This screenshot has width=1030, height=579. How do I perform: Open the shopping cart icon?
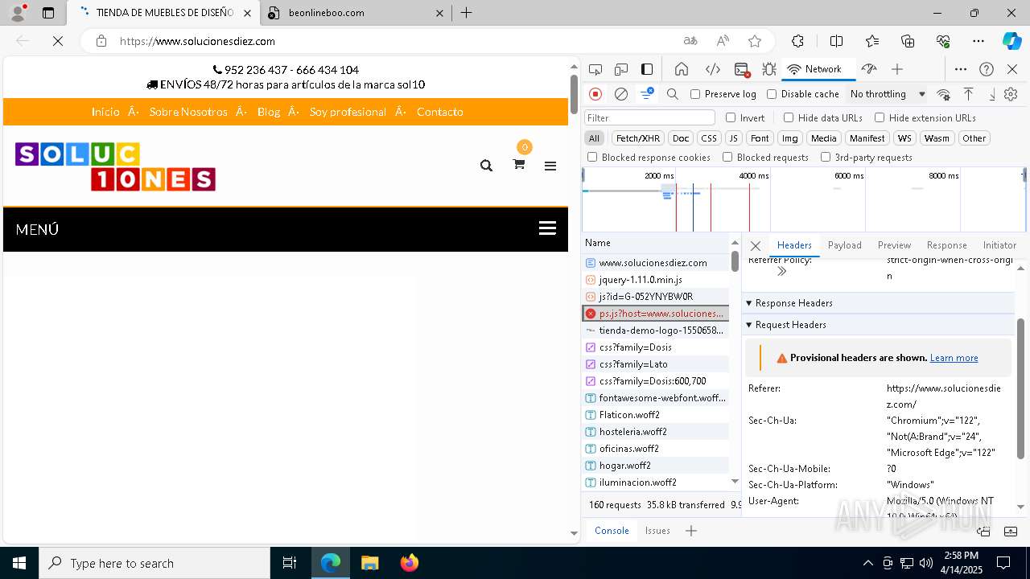coord(519,164)
